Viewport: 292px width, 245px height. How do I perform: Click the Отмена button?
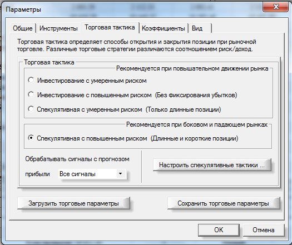tap(264, 230)
